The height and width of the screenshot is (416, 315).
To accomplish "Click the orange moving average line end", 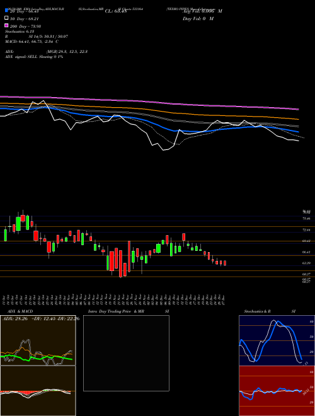I will 298,119.
